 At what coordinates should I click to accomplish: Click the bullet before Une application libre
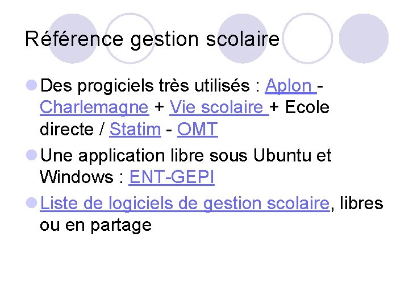(32, 155)
